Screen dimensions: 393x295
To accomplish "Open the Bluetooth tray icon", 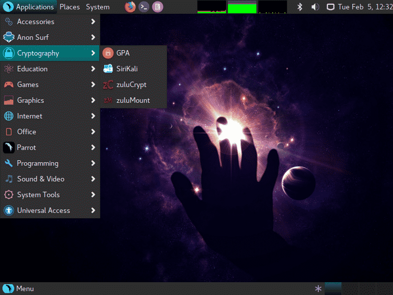I will click(x=300, y=7).
